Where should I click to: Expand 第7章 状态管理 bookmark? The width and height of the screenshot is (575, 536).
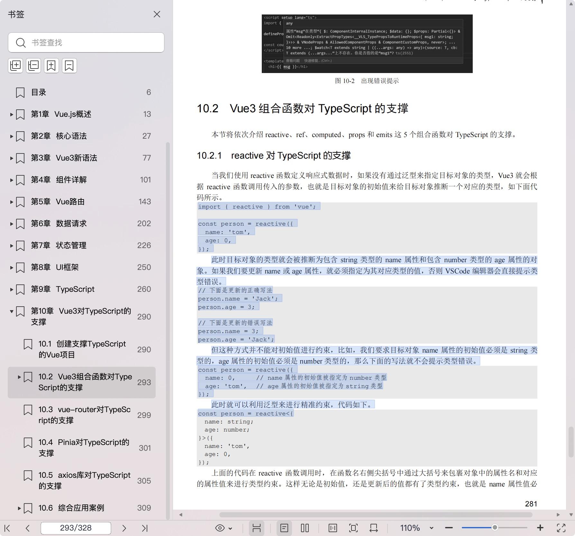[x=12, y=245]
